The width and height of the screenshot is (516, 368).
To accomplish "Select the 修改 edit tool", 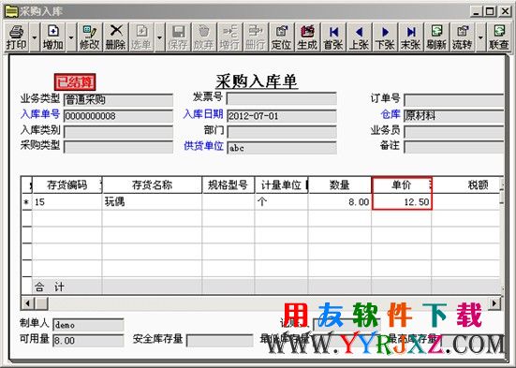I will coord(90,37).
